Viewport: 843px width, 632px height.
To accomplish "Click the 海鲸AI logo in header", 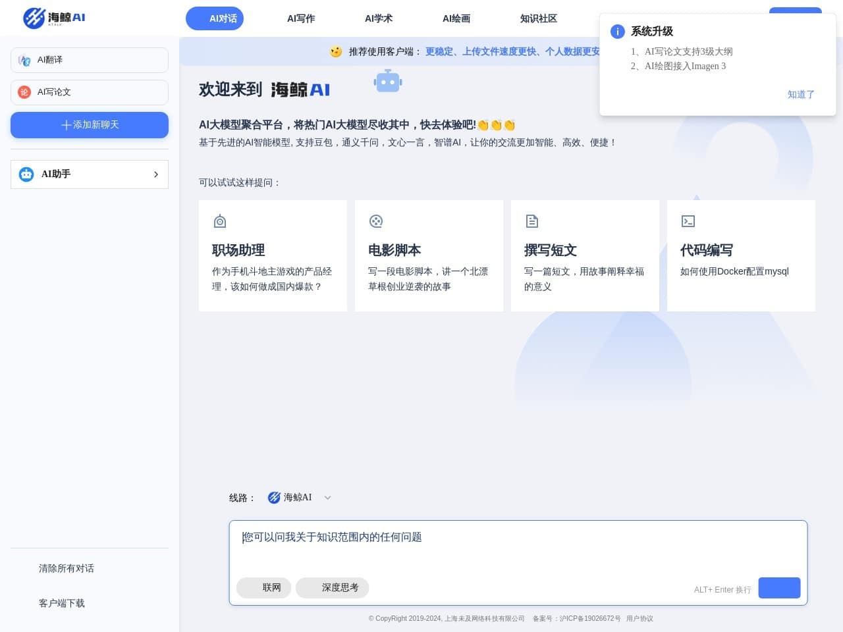I will 54,18.
